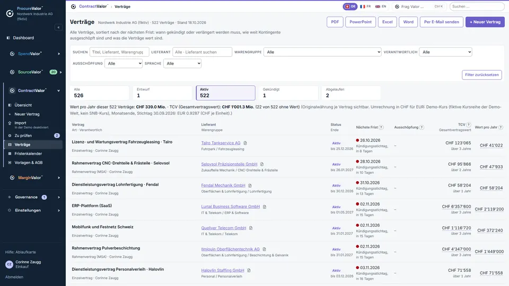Switch language to EN
The width and height of the screenshot is (509, 286).
381,6
